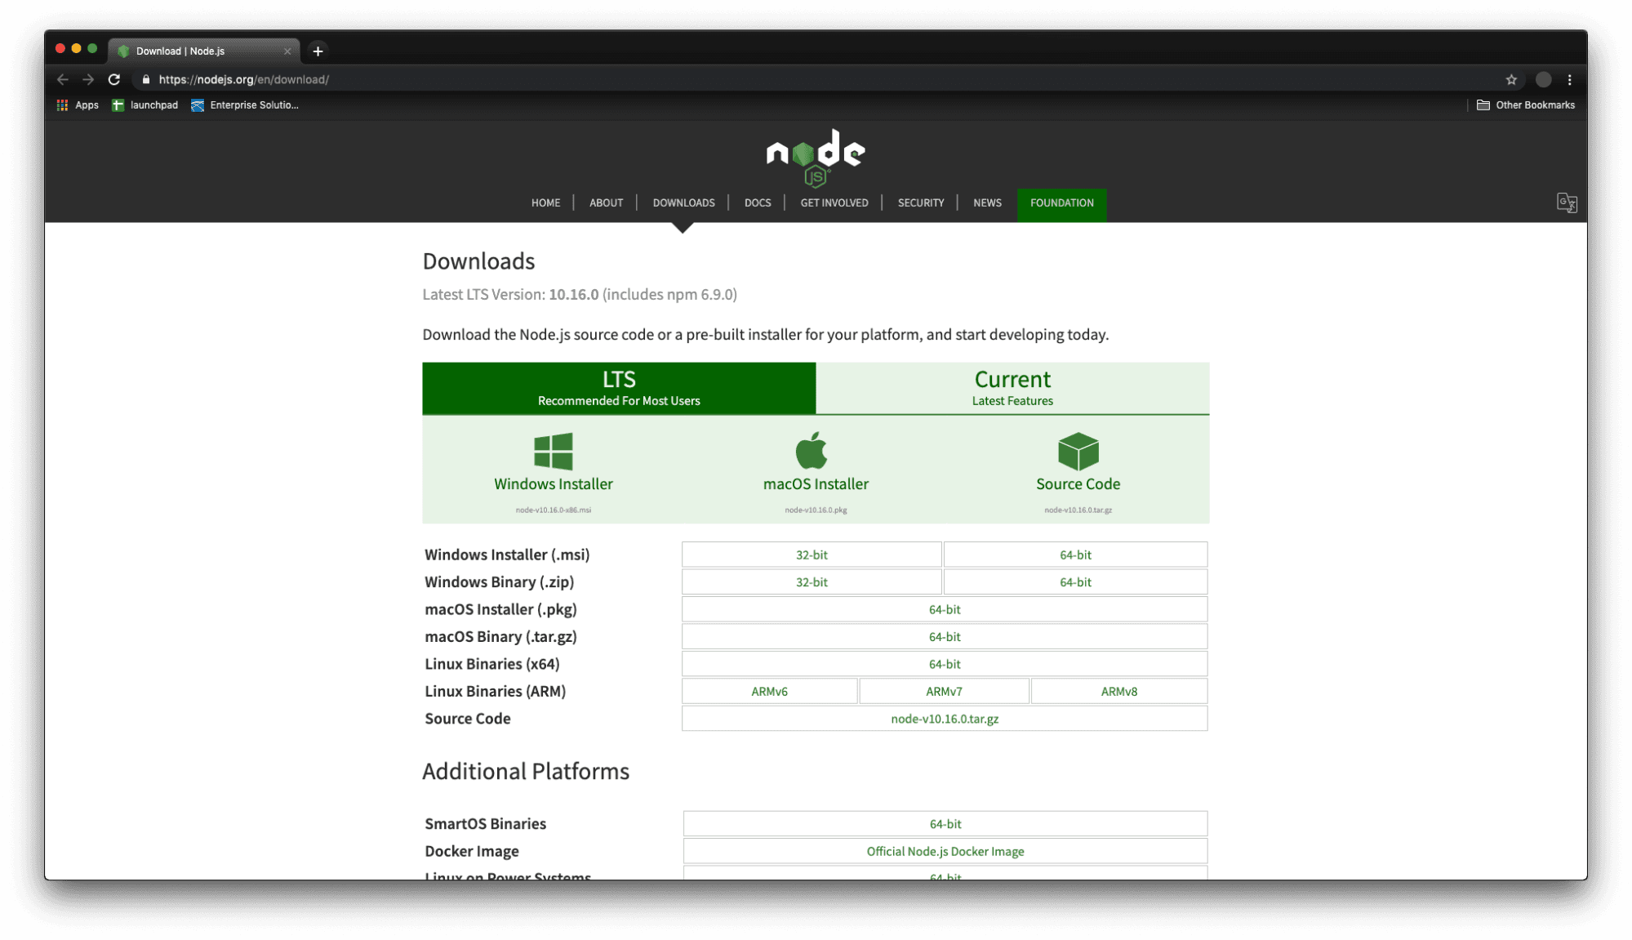Click the browser menu kebab icon

click(1569, 80)
